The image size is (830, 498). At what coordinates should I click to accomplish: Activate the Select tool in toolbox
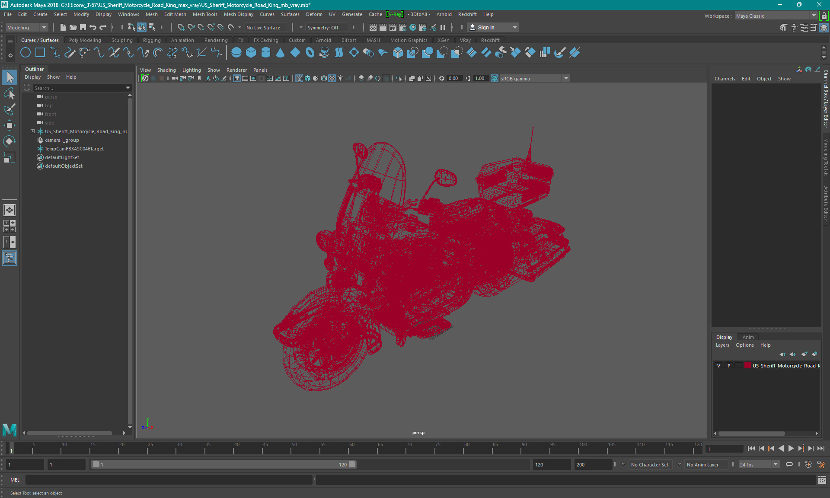(10, 78)
